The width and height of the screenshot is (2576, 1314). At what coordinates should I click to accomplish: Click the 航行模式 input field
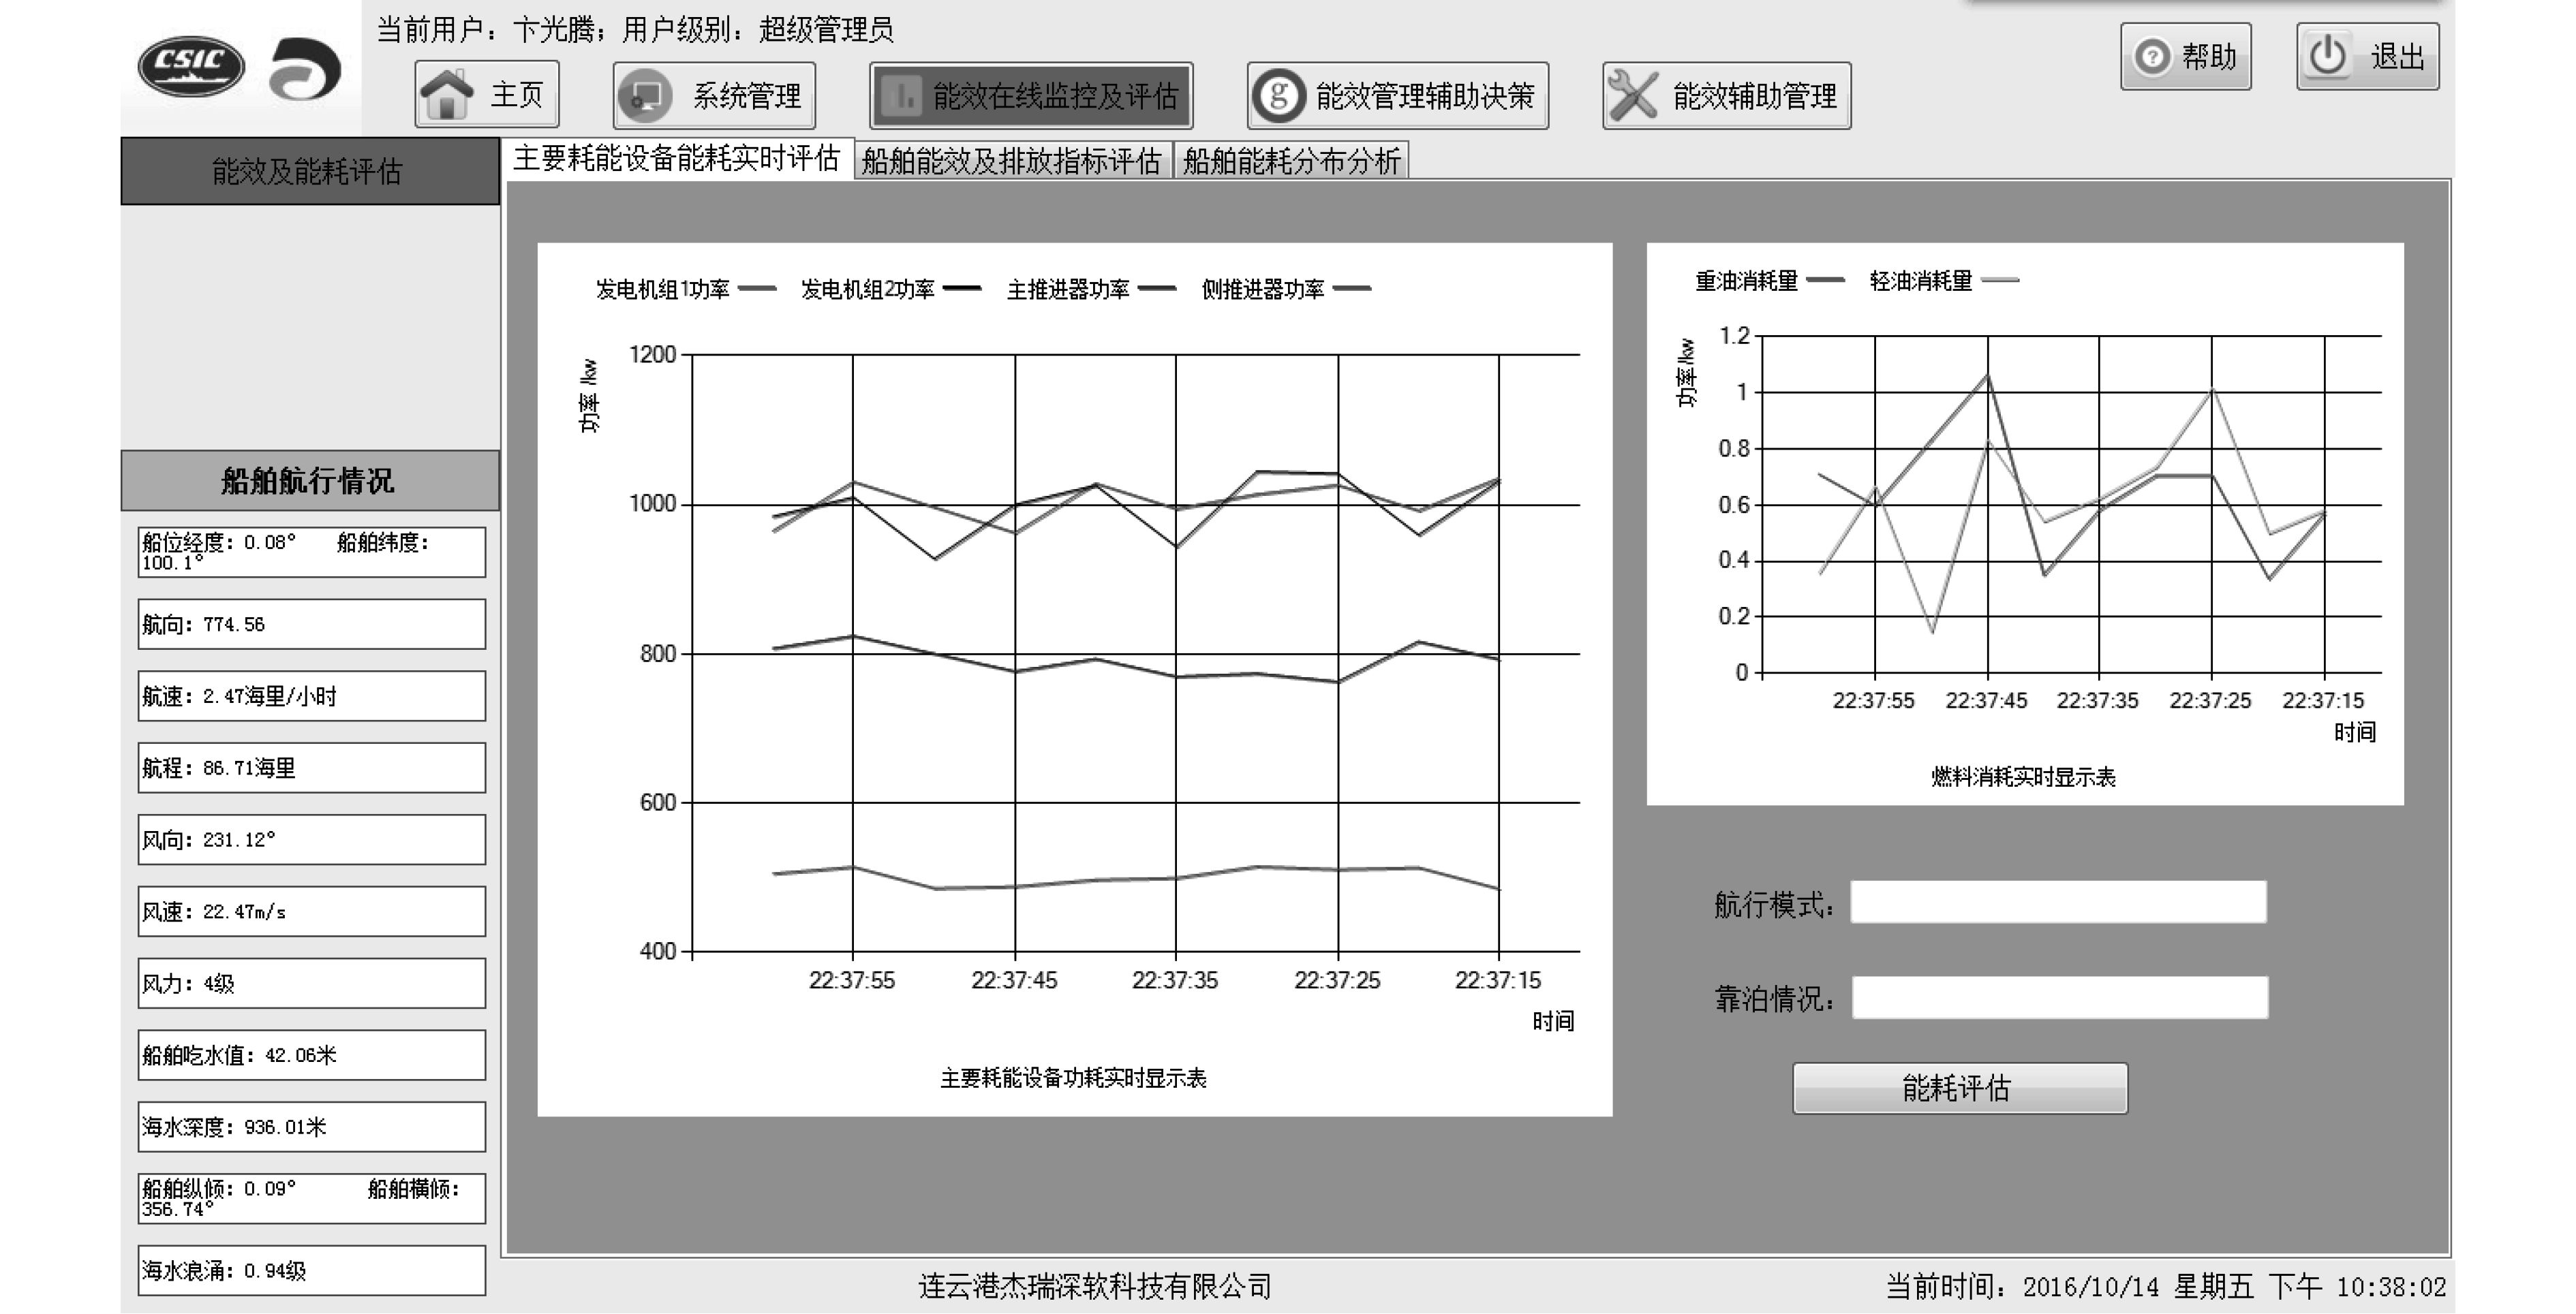tap(2058, 903)
